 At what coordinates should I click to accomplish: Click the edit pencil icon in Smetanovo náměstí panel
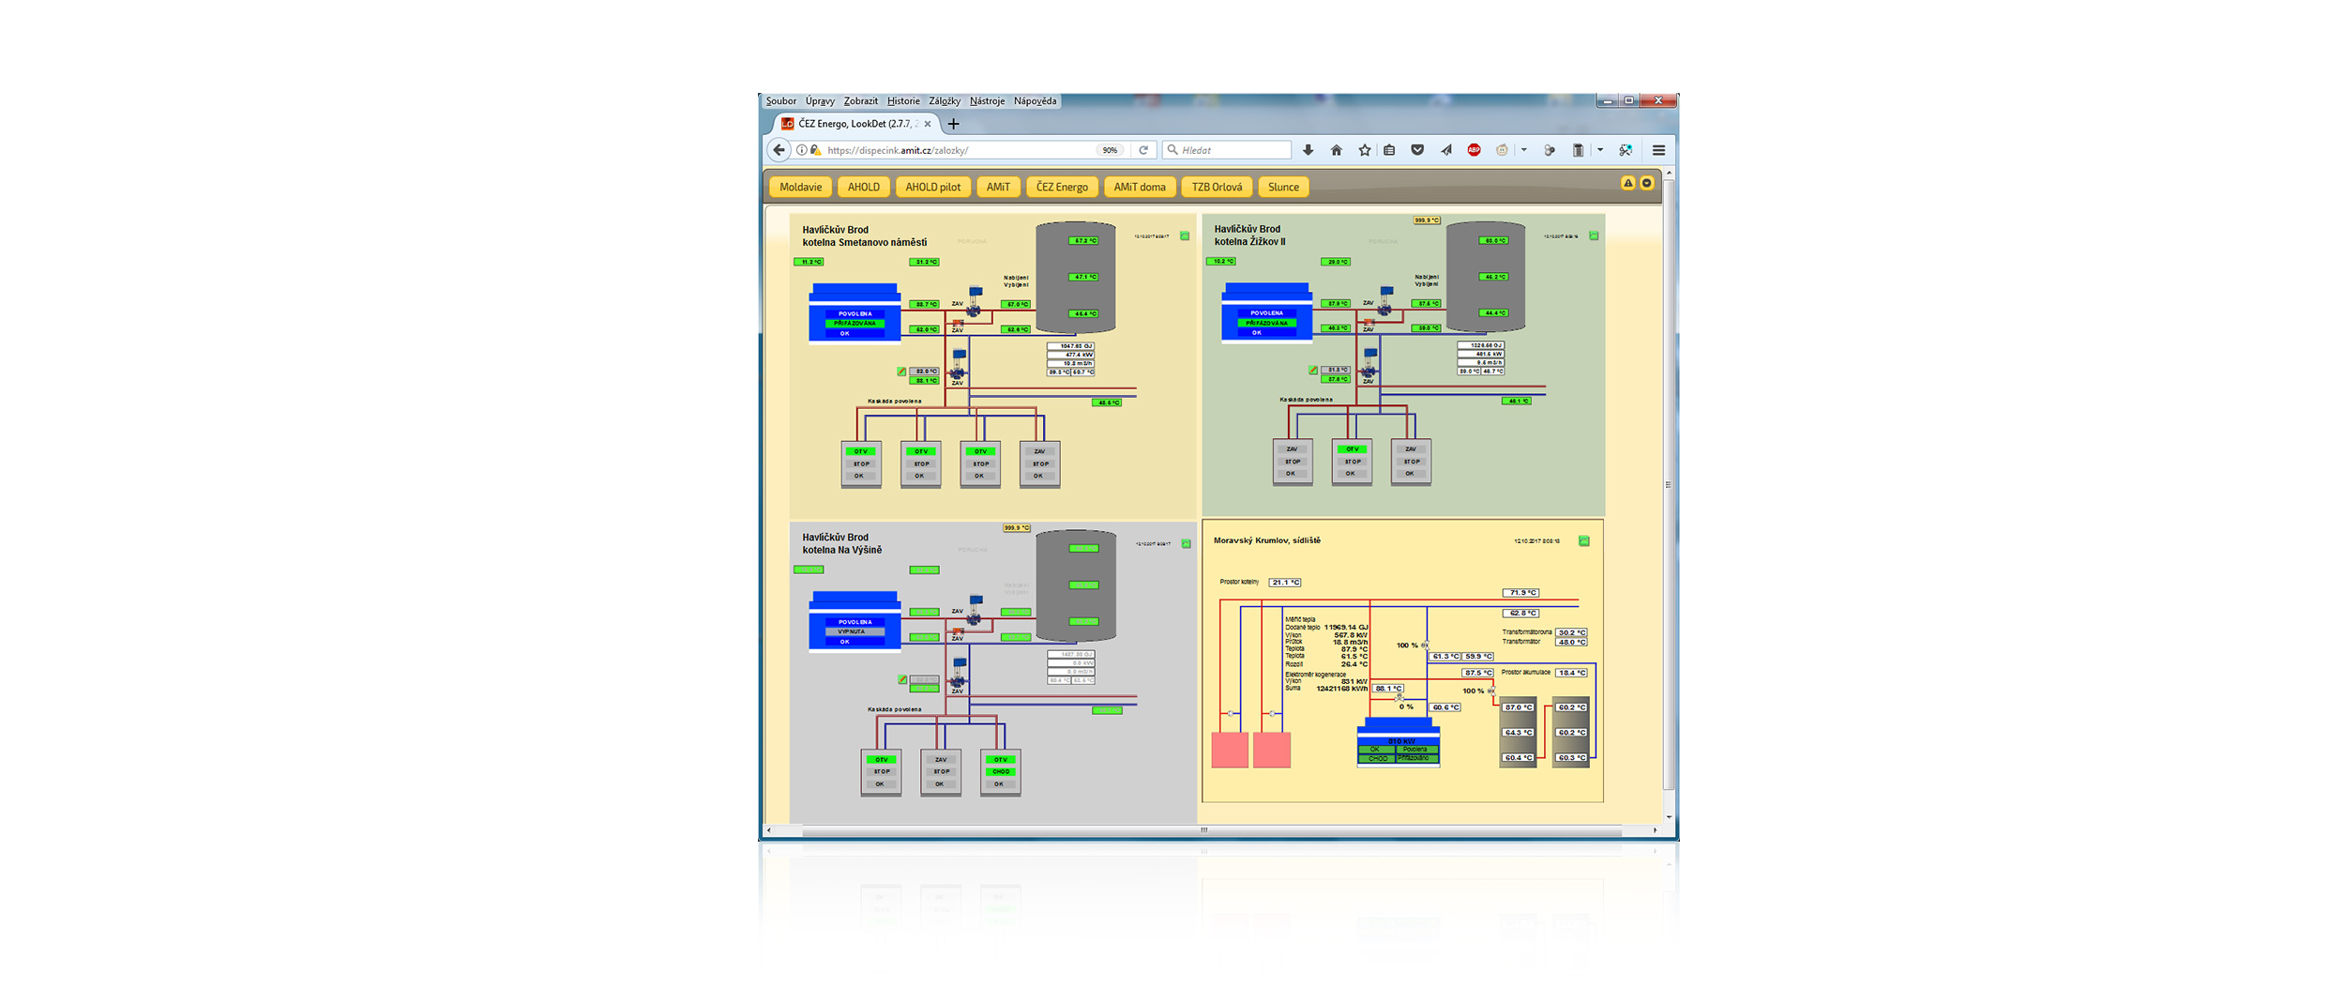pyautogui.click(x=901, y=372)
